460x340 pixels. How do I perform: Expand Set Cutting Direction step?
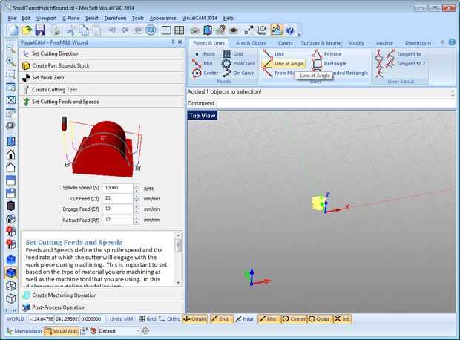coord(101,53)
